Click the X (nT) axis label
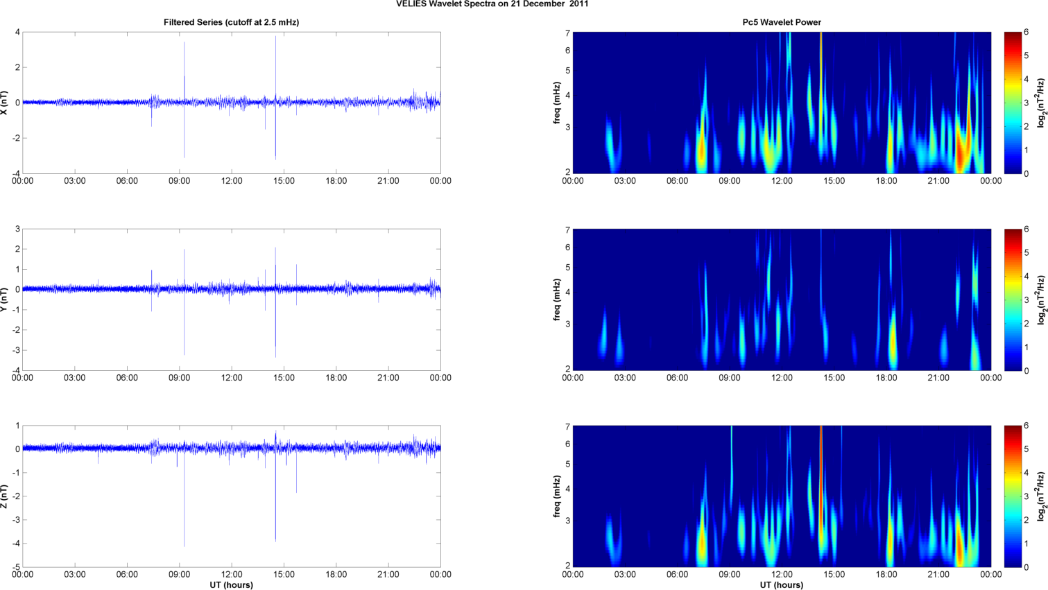This screenshot has height=590, width=1048. coord(5,103)
